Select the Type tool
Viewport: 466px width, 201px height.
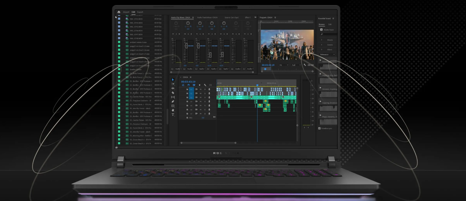[173, 115]
